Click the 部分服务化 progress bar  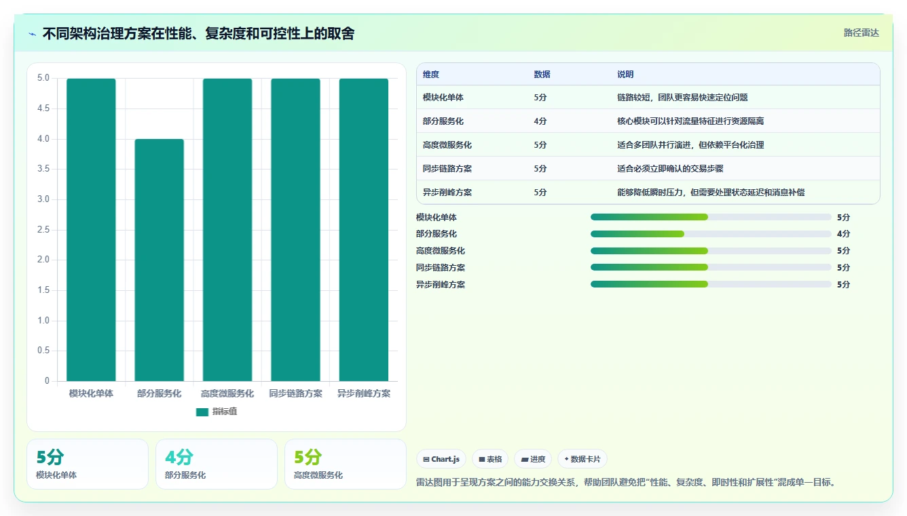point(711,234)
